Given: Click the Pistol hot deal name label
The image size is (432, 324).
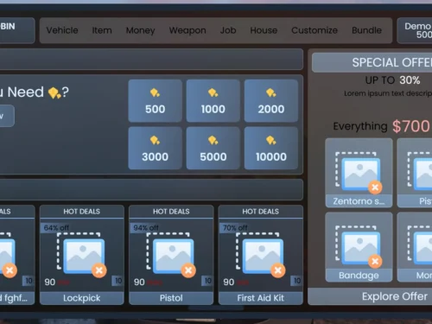Looking at the screenshot, I should 171,298.
